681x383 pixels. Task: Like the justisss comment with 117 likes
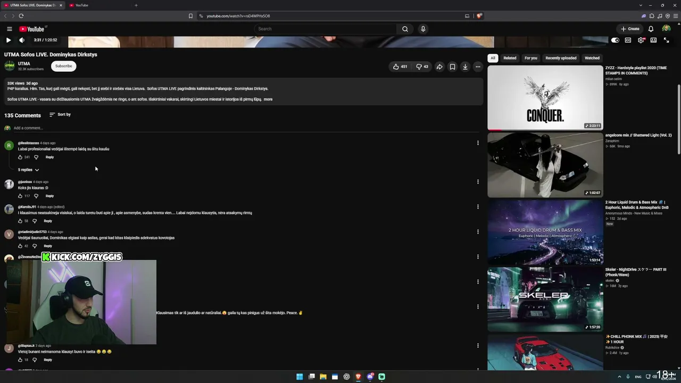tap(21, 196)
